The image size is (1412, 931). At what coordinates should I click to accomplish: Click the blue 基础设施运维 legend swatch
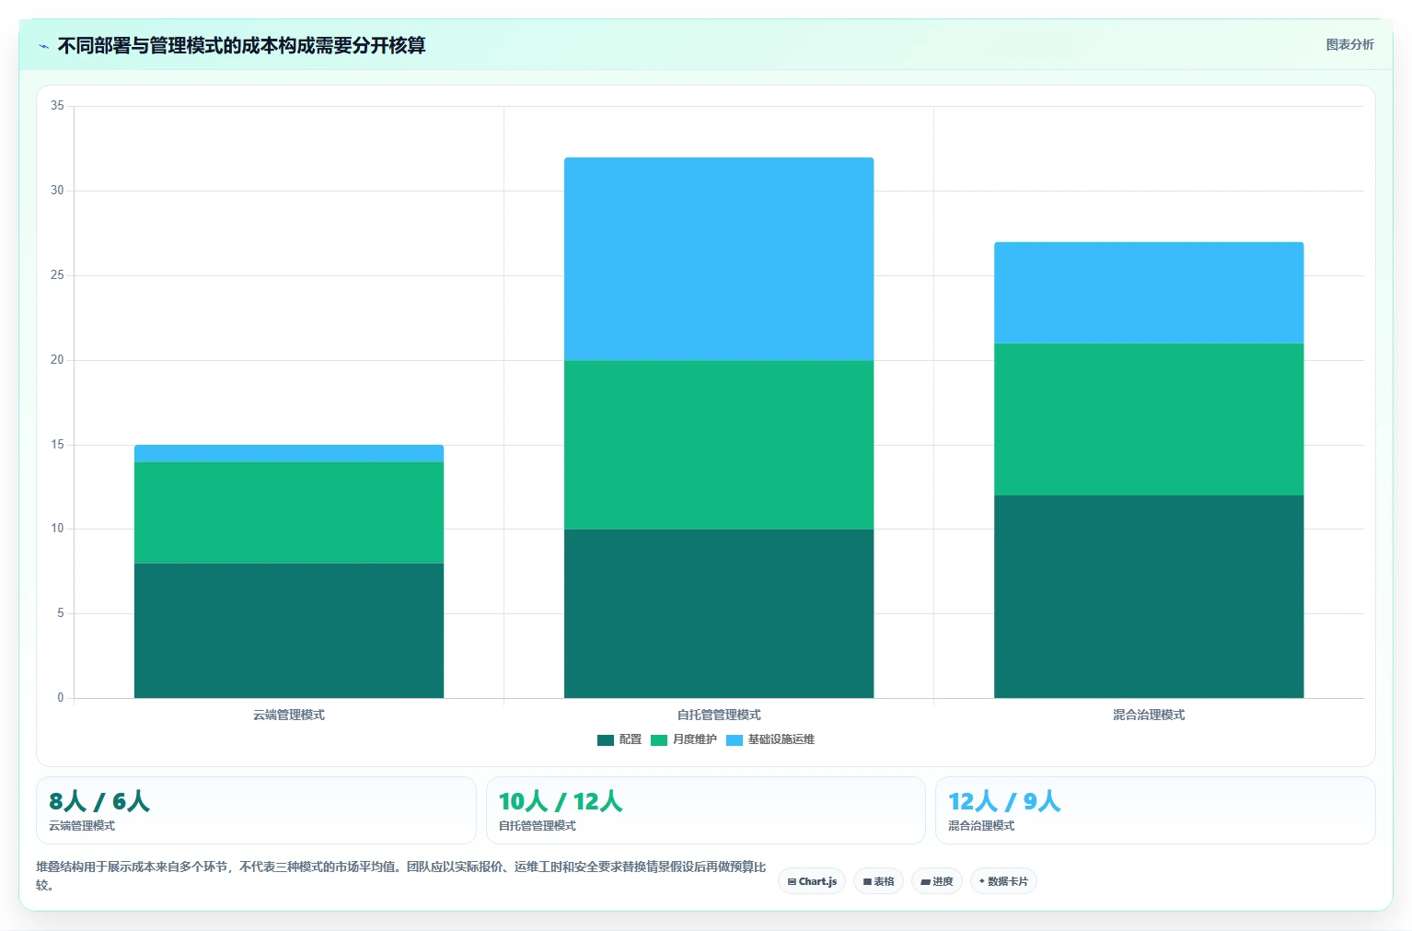tap(735, 740)
